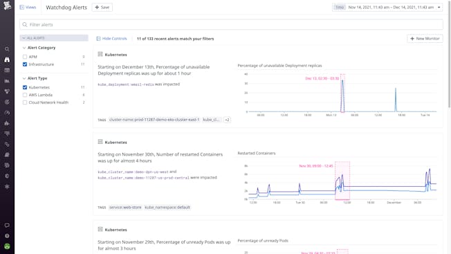Click the 1mo time preset badge

[340, 7]
